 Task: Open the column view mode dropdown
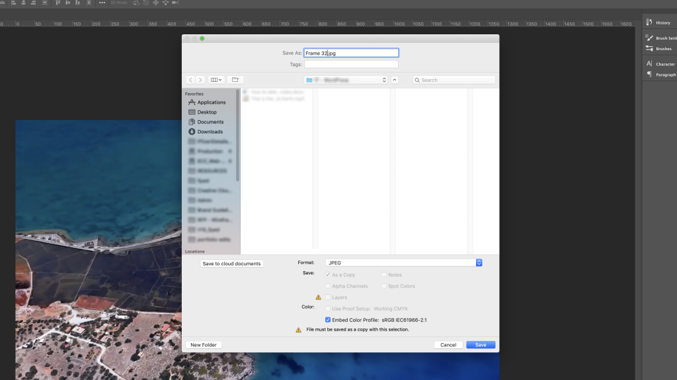[216, 80]
